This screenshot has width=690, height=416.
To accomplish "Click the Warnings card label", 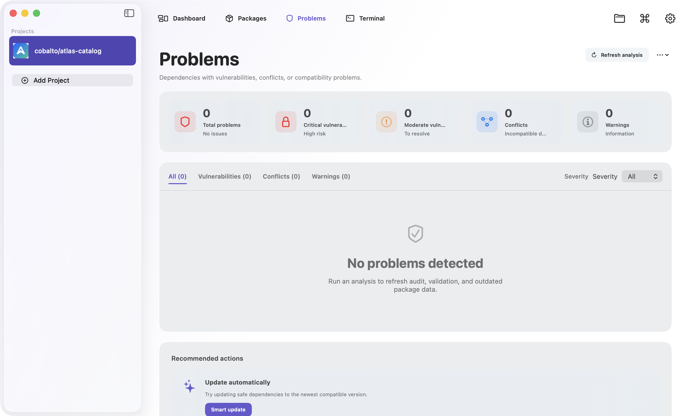I will pos(617,125).
